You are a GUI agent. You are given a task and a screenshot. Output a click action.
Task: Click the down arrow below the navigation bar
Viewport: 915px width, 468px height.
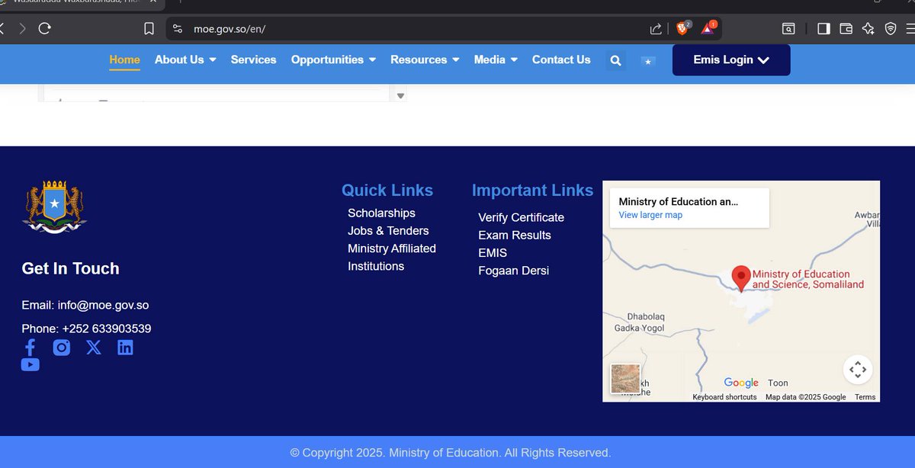pyautogui.click(x=401, y=96)
